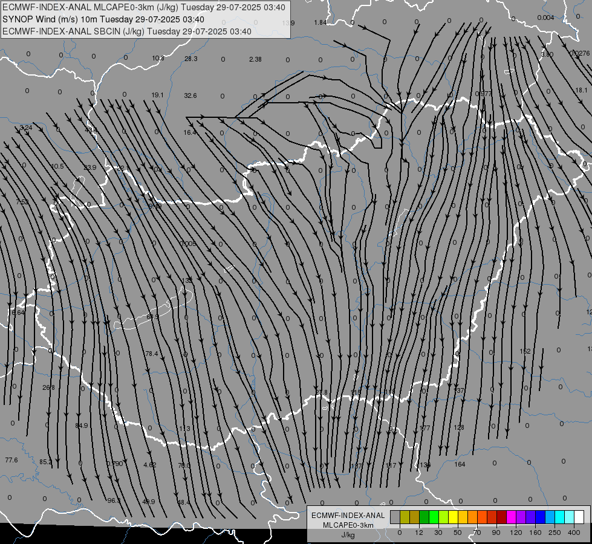The width and height of the screenshot is (592, 544).
Task: Select the legend tick label 120
Action: click(x=516, y=533)
